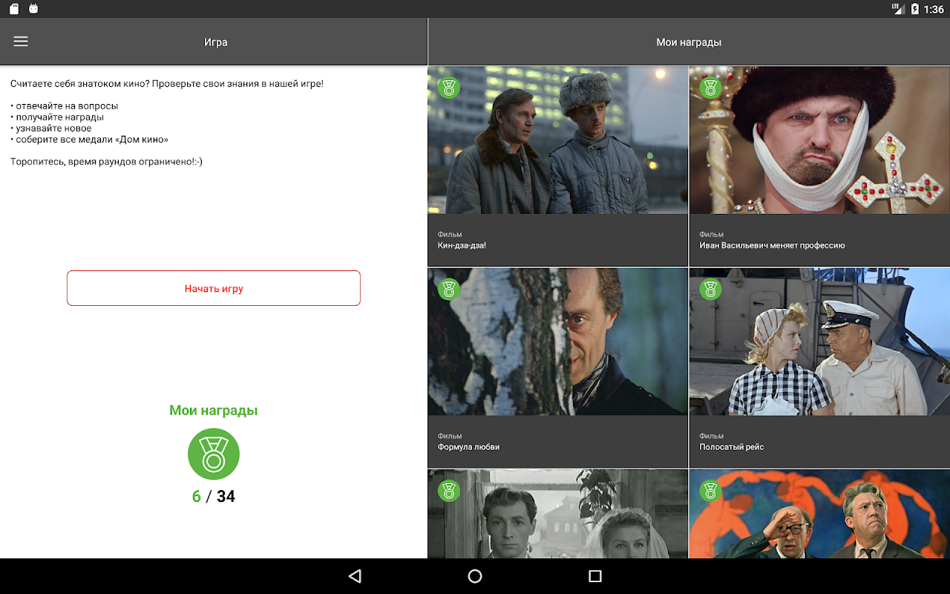Tap the SD card notification icon
This screenshot has width=950, height=594.
point(14,9)
